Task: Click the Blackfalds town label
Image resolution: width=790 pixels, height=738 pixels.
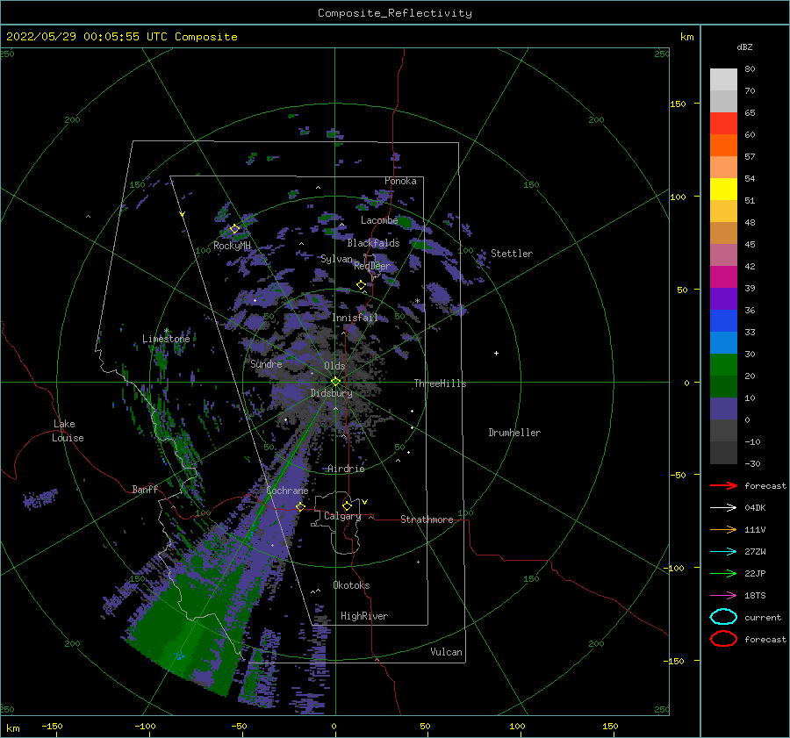Action: tap(373, 243)
